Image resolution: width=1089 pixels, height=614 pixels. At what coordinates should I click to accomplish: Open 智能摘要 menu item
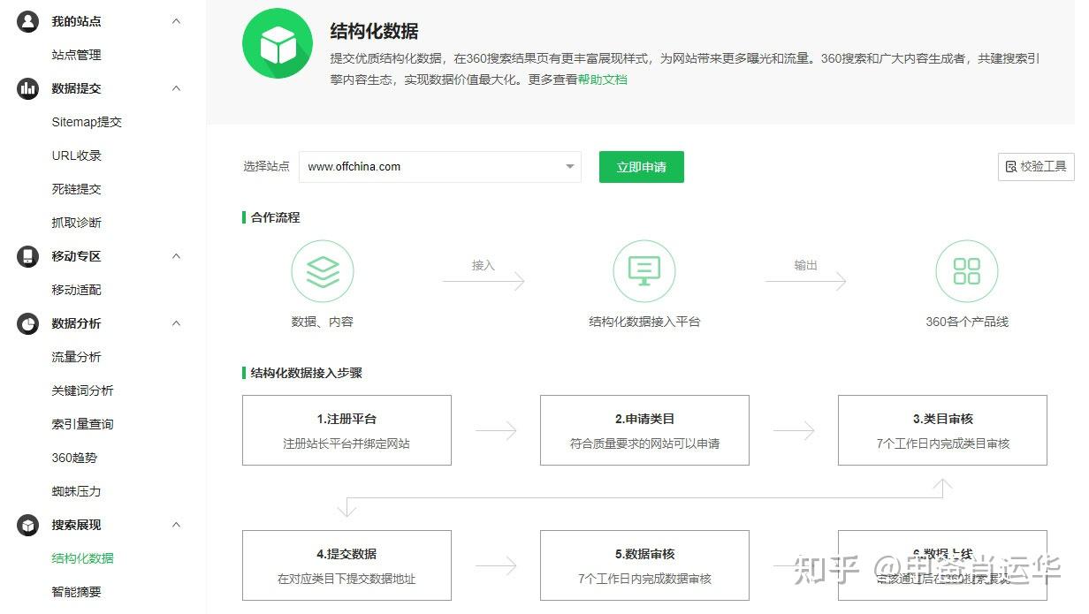tap(76, 592)
